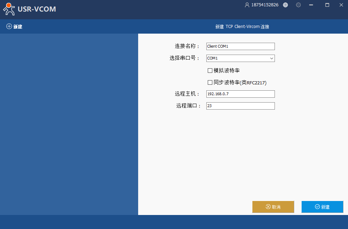Image resolution: width=348 pixels, height=229 pixels.
Task: Enable the 模拟波特率 checkbox
Action: pos(210,71)
